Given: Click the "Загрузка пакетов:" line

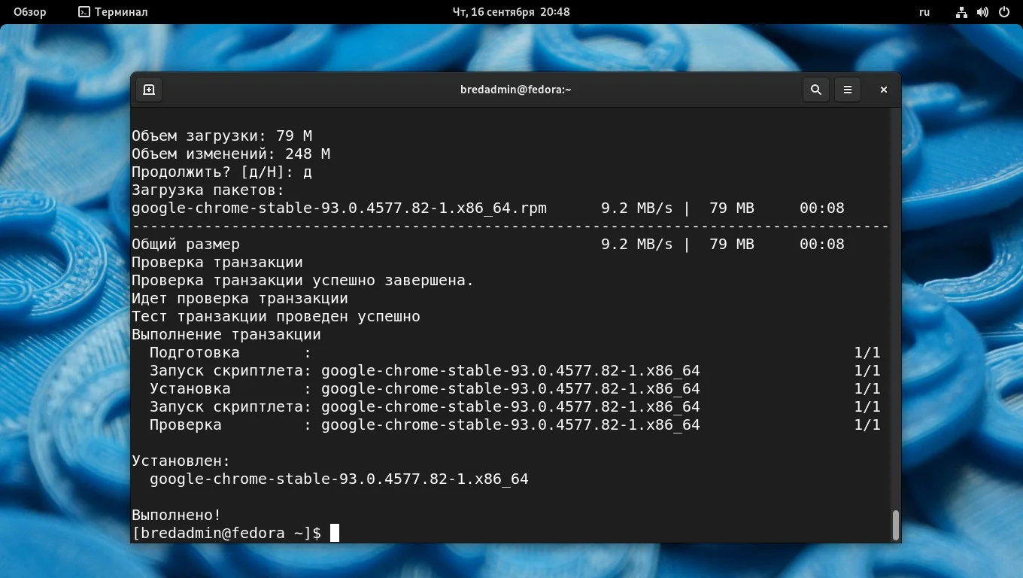Looking at the screenshot, I should coord(208,190).
